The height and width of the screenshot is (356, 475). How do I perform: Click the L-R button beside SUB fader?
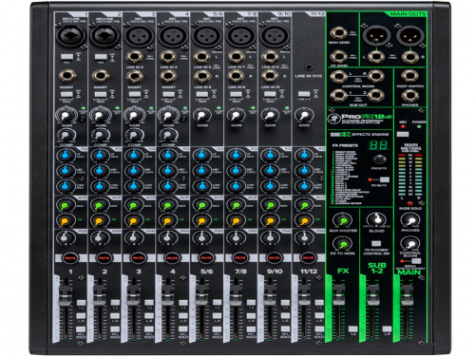387,328
